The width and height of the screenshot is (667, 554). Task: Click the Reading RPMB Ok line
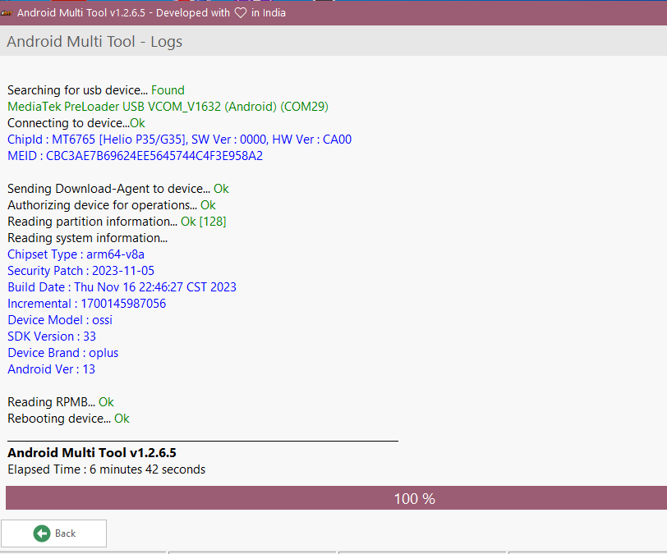click(x=60, y=402)
